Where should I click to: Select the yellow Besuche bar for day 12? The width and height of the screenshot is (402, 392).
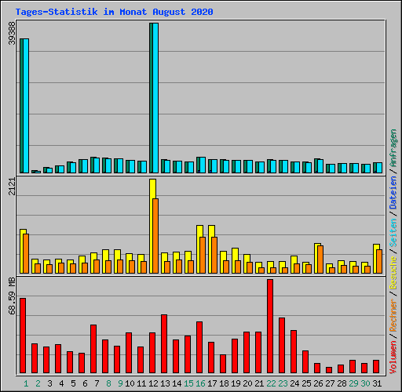pyautogui.click(x=152, y=226)
